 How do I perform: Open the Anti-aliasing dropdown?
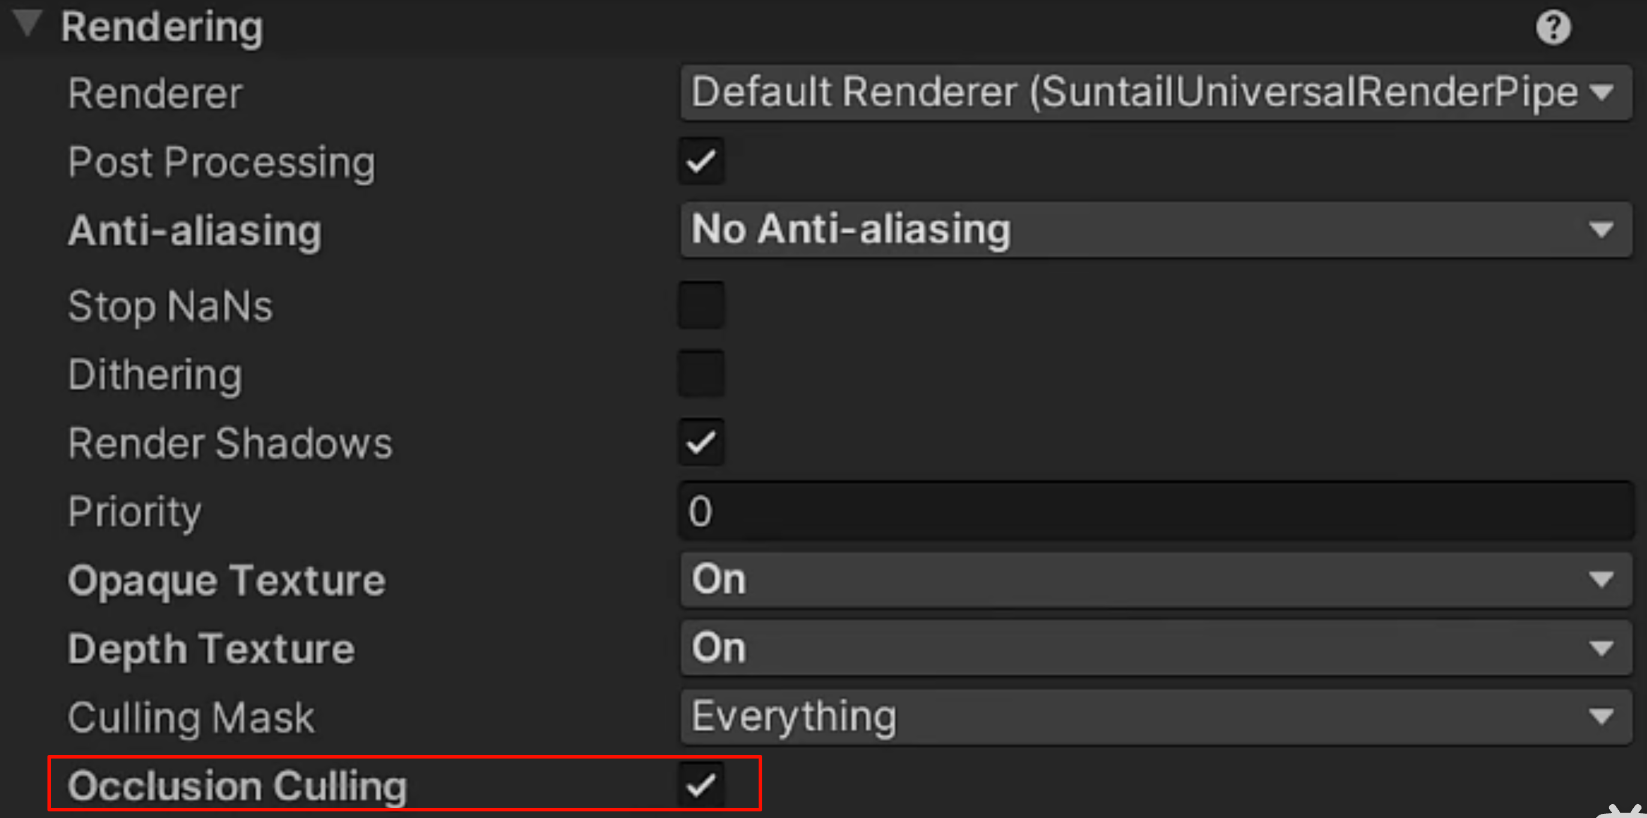(1154, 230)
